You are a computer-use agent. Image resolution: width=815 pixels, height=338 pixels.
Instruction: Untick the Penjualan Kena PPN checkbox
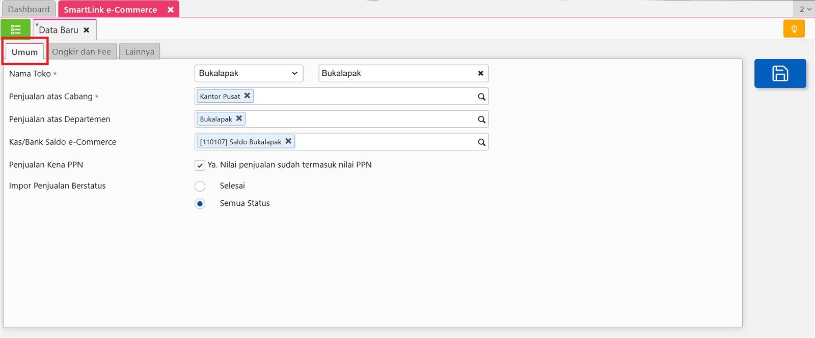click(200, 165)
